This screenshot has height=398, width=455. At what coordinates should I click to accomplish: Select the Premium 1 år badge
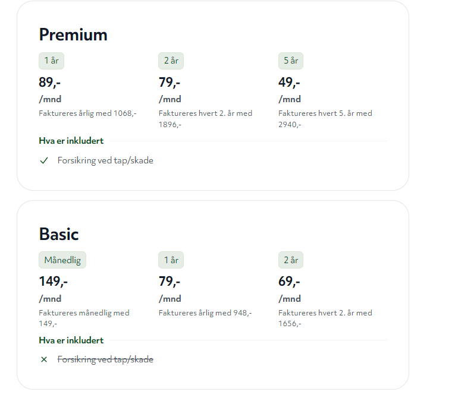[51, 61]
